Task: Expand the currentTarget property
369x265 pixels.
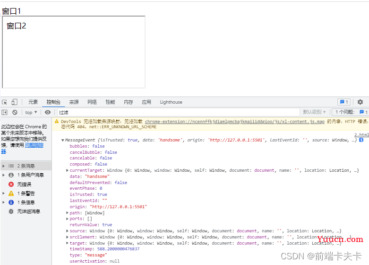Action: pos(67,170)
